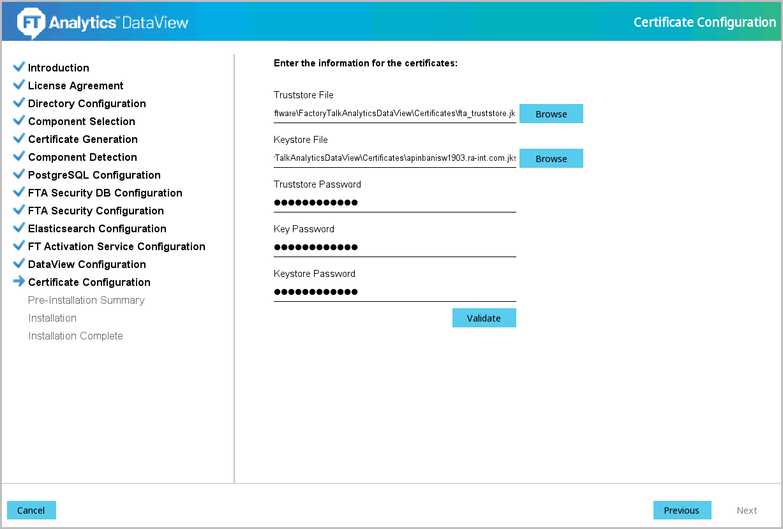The image size is (783, 529).
Task: Browse for the Keystore File
Action: click(551, 158)
